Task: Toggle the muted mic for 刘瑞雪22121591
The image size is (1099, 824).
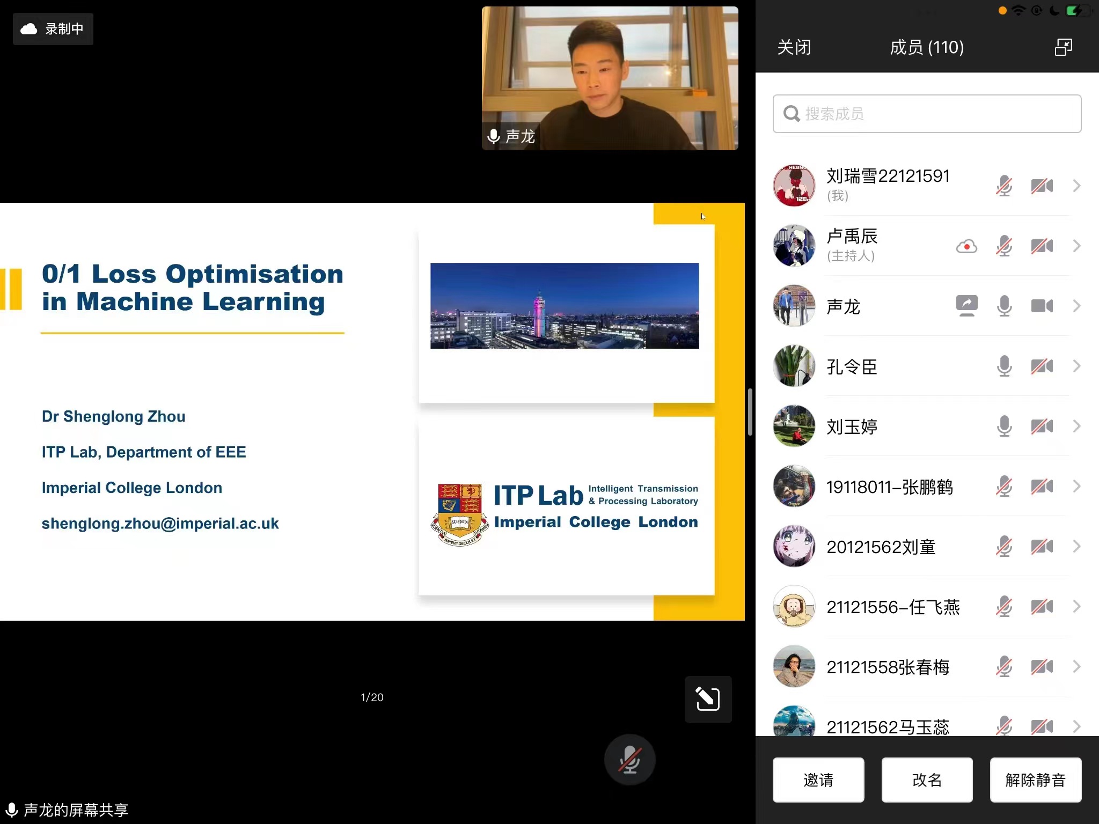Action: [1004, 186]
